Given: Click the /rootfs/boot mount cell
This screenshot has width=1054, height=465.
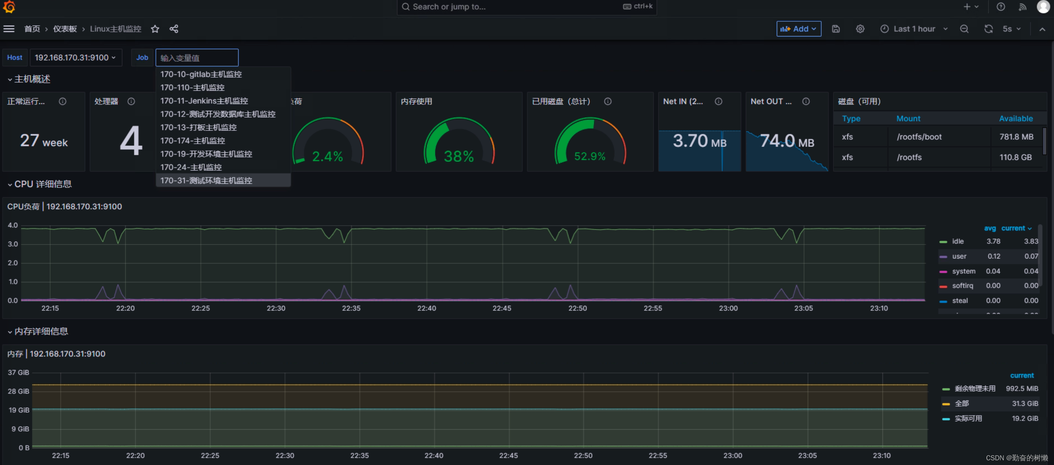Looking at the screenshot, I should point(939,137).
